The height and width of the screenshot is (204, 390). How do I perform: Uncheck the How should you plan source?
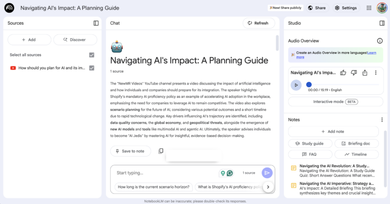coord(92,68)
